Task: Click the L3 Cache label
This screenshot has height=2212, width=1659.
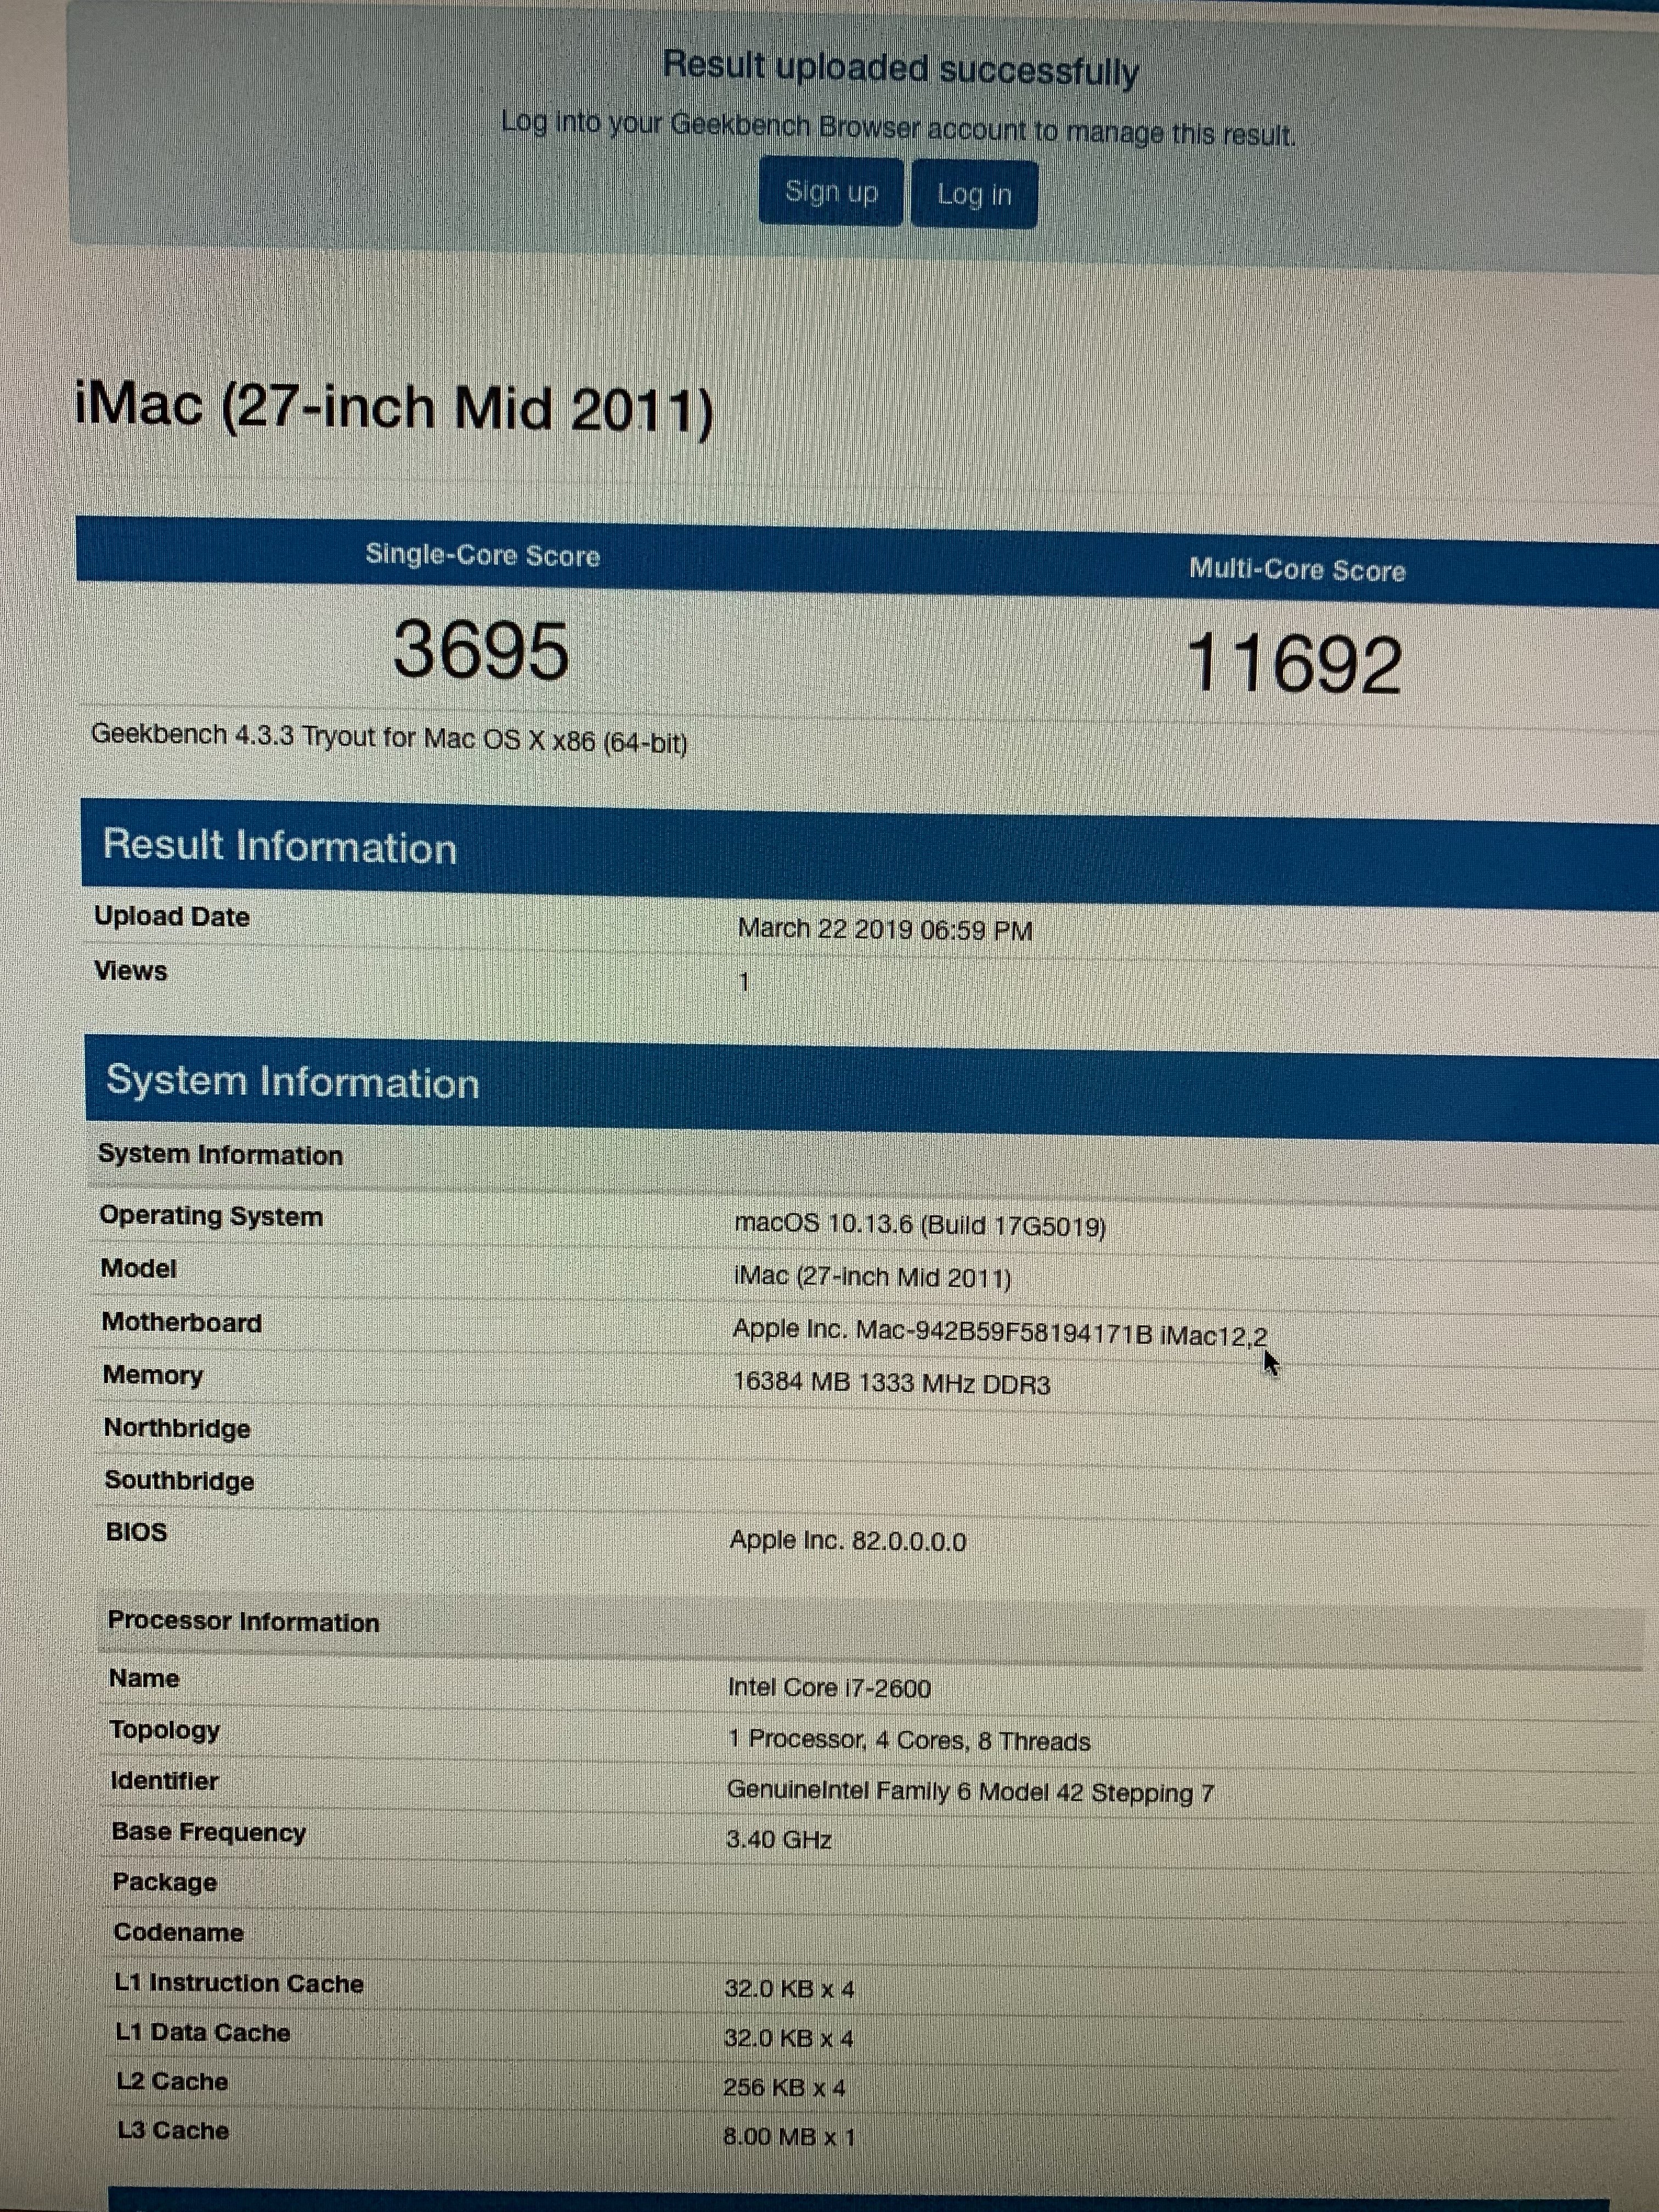Action: coord(174,2130)
